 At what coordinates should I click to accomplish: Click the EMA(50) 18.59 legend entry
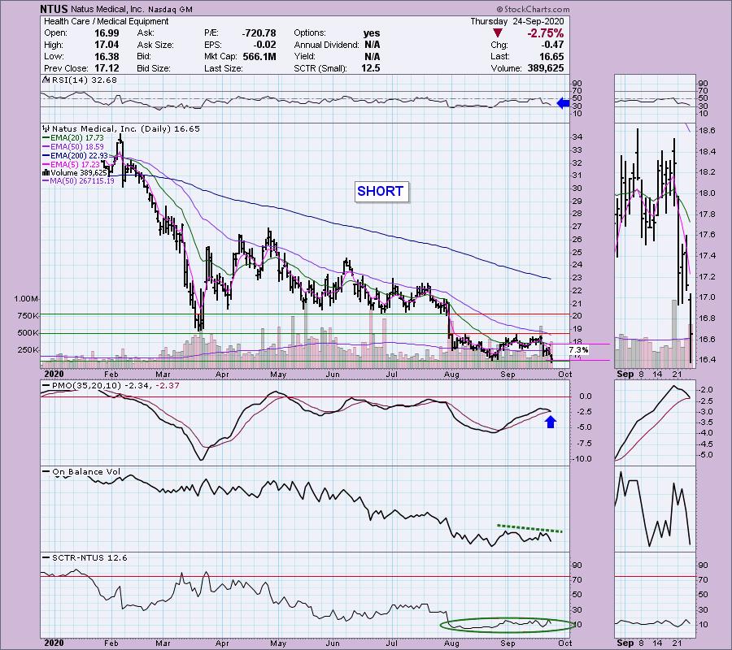tap(77, 147)
